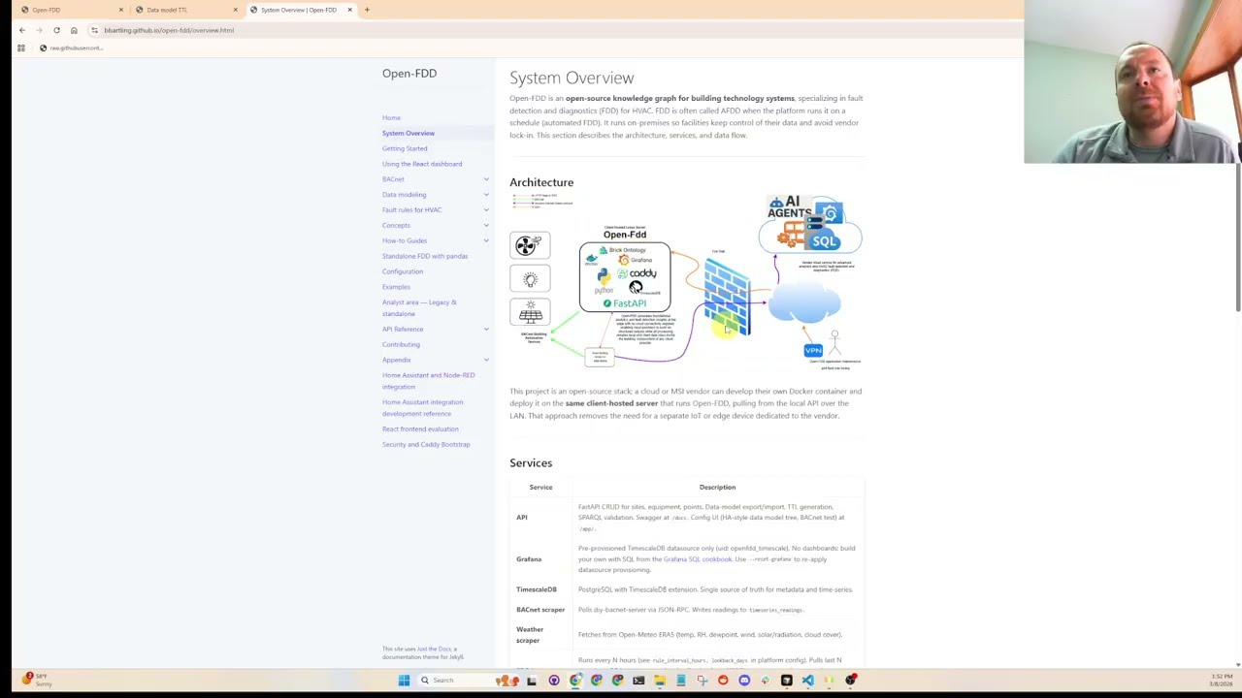Open Analyst area — Legacy & standalone
Image resolution: width=1242 pixels, height=698 pixels.
(x=419, y=308)
